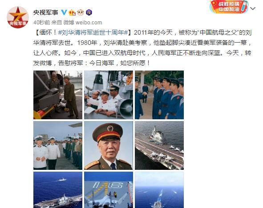263x208 pixels.
Task: Click the orange membership badge icon
Action: (72, 12)
